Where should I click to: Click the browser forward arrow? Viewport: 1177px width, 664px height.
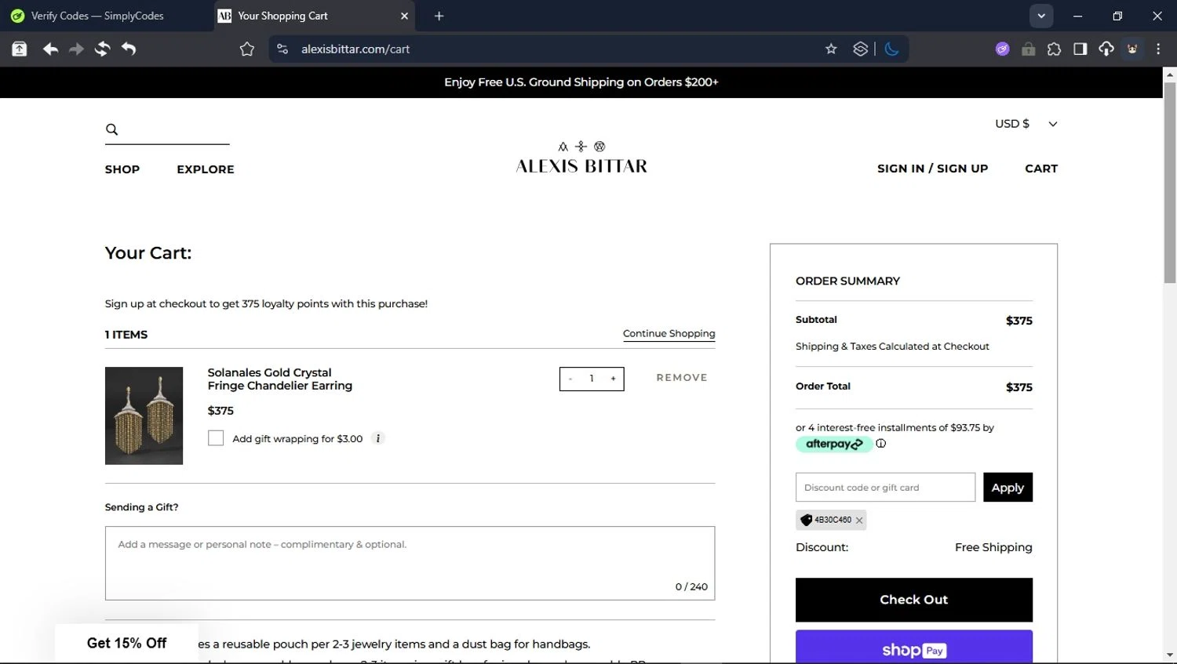pos(76,49)
